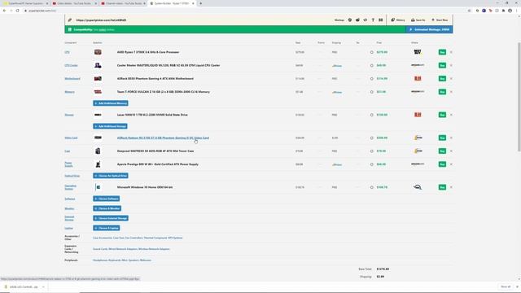Open the CPU component category link

(x=67, y=52)
